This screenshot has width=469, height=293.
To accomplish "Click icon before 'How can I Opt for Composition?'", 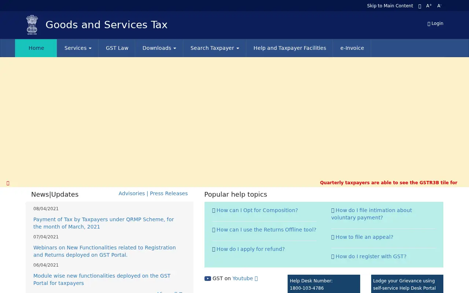I will point(214,210).
